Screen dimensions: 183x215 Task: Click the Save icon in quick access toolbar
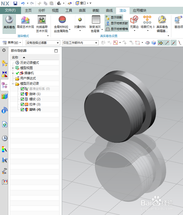coord(15,3)
